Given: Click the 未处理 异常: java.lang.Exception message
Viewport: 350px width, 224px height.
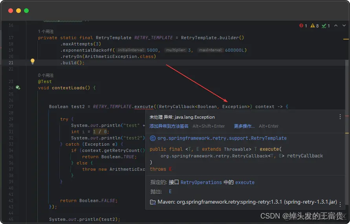Looking at the screenshot, I should (182, 117).
